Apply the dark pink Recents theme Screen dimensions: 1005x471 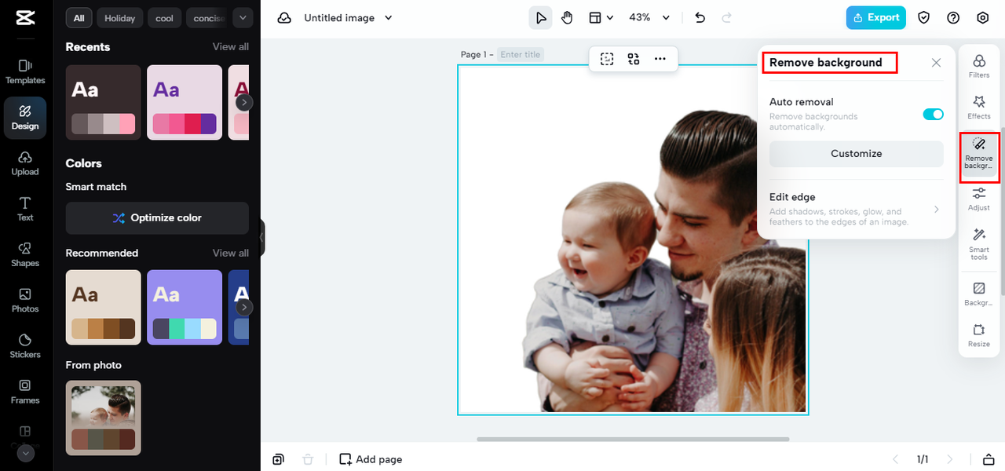(104, 102)
